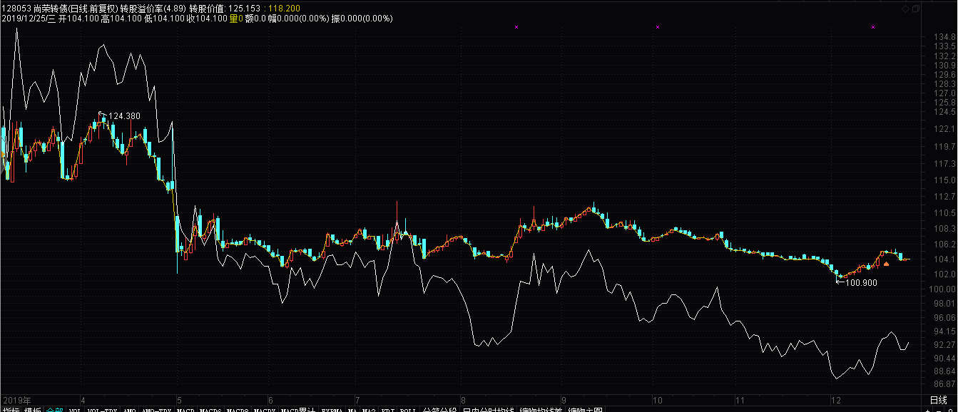Click the leftmost magenta x marker

(516, 27)
